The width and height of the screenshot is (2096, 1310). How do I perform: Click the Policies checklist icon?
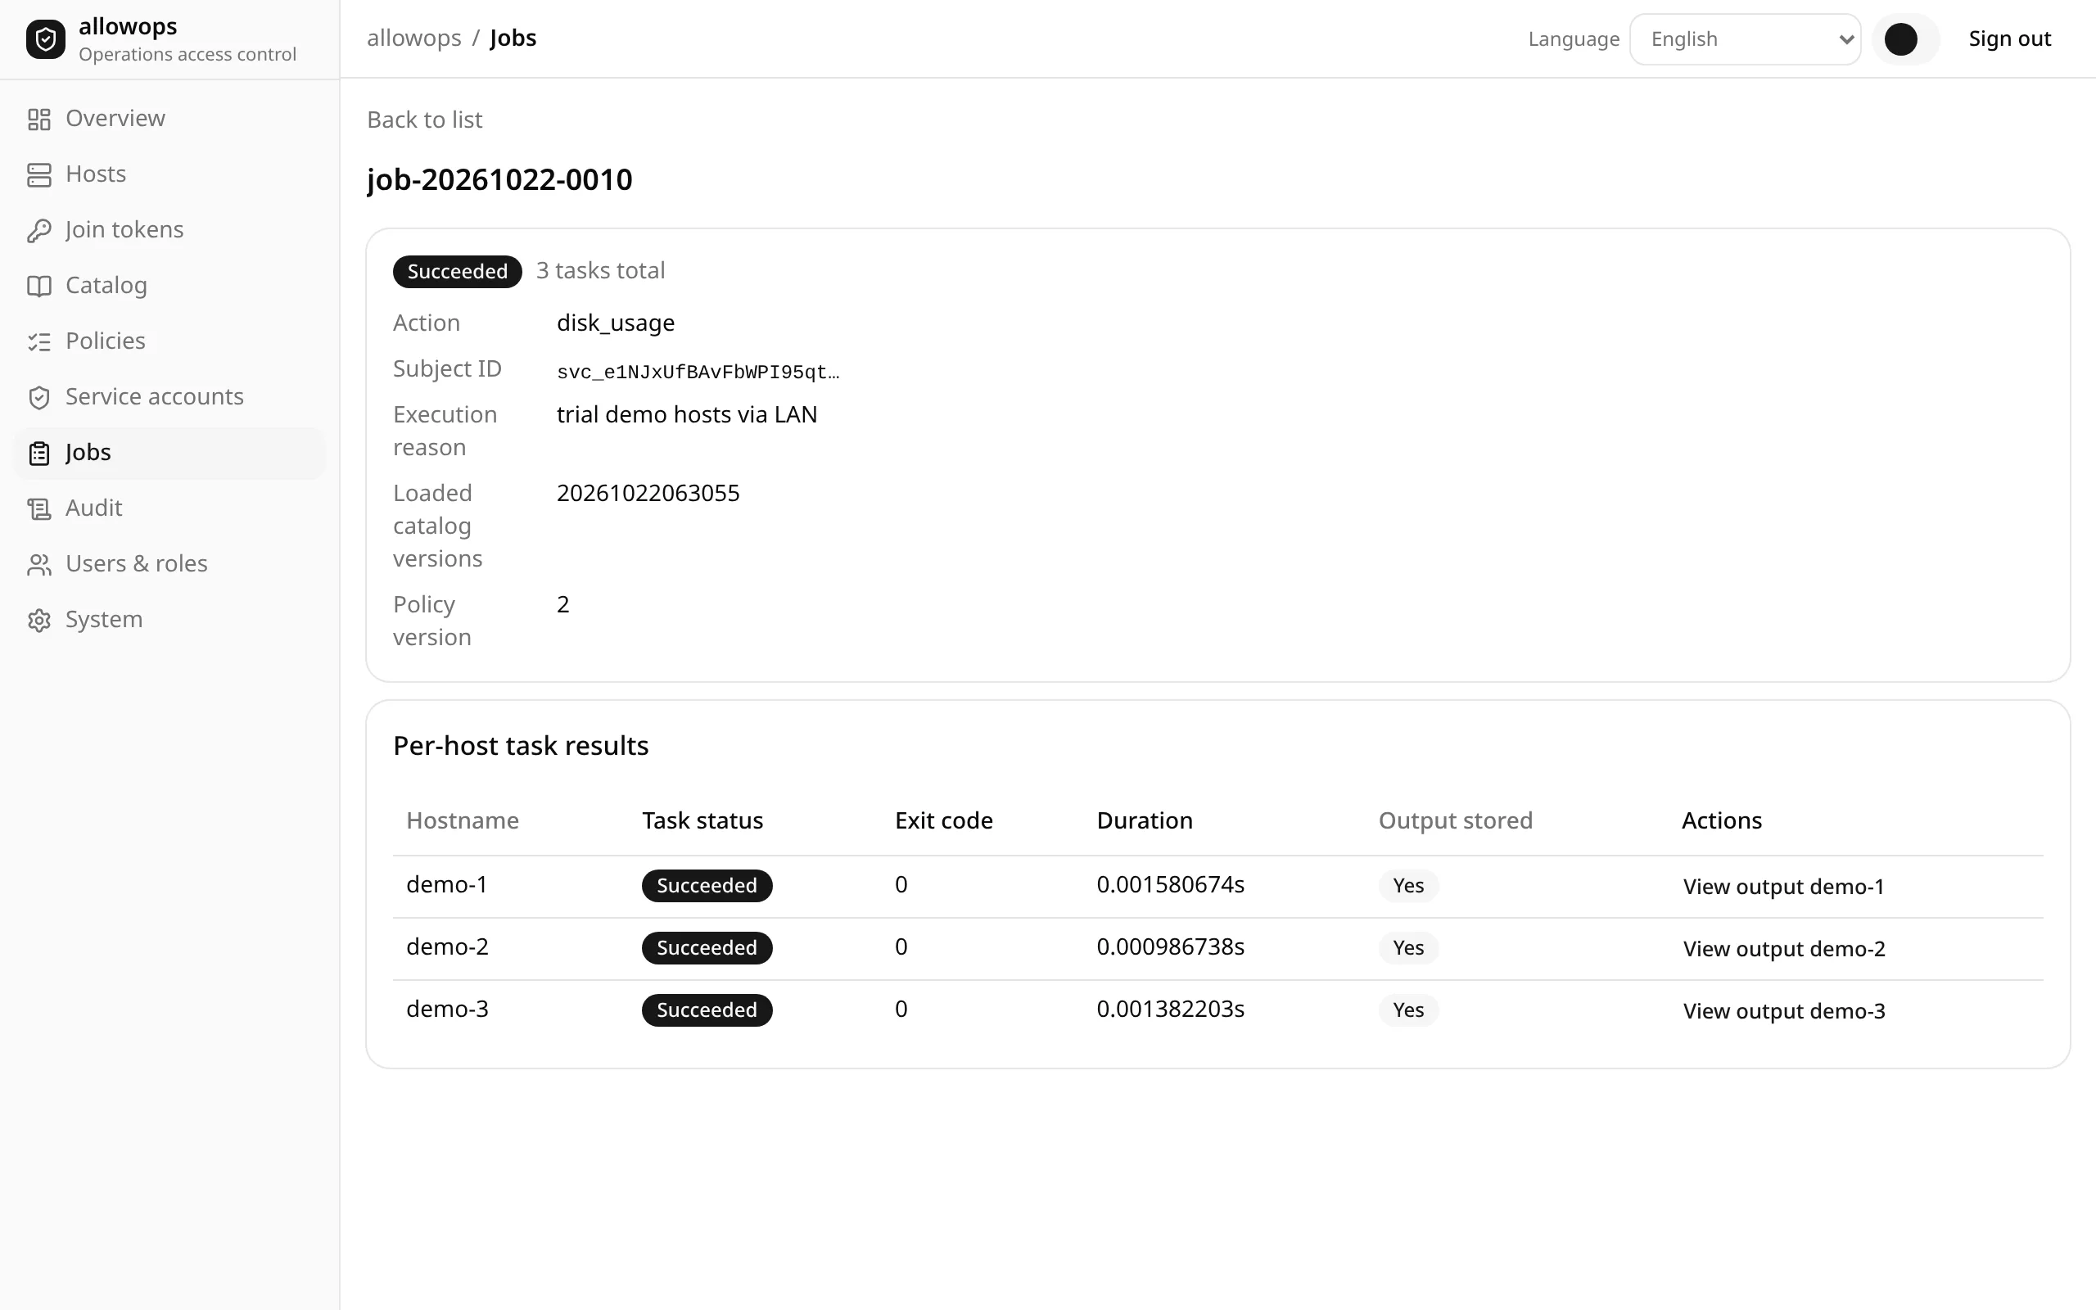click(x=39, y=341)
